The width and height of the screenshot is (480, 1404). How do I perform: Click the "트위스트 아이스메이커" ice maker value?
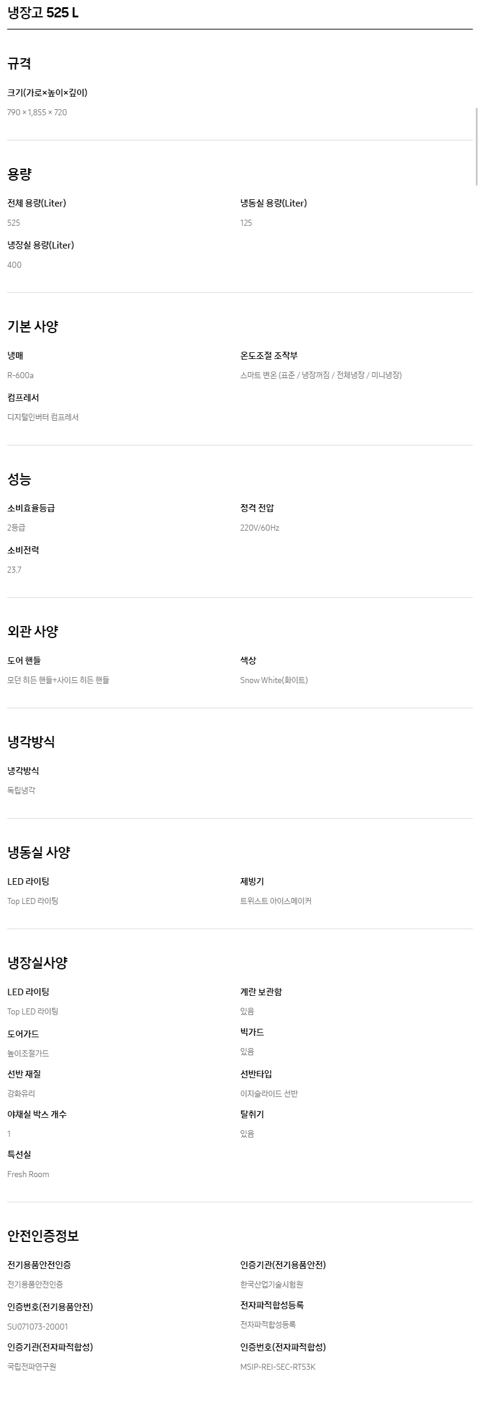[275, 901]
